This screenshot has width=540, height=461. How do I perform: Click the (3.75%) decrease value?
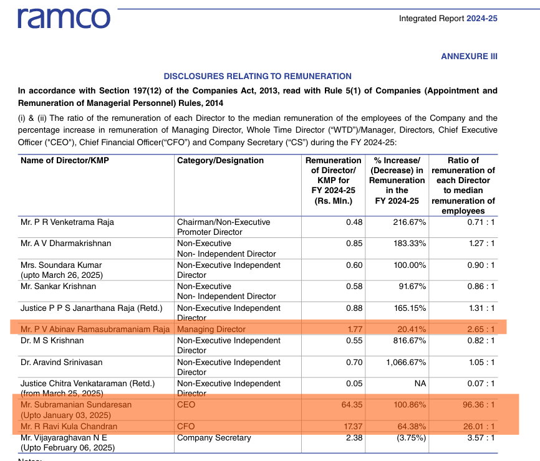pos(411,438)
